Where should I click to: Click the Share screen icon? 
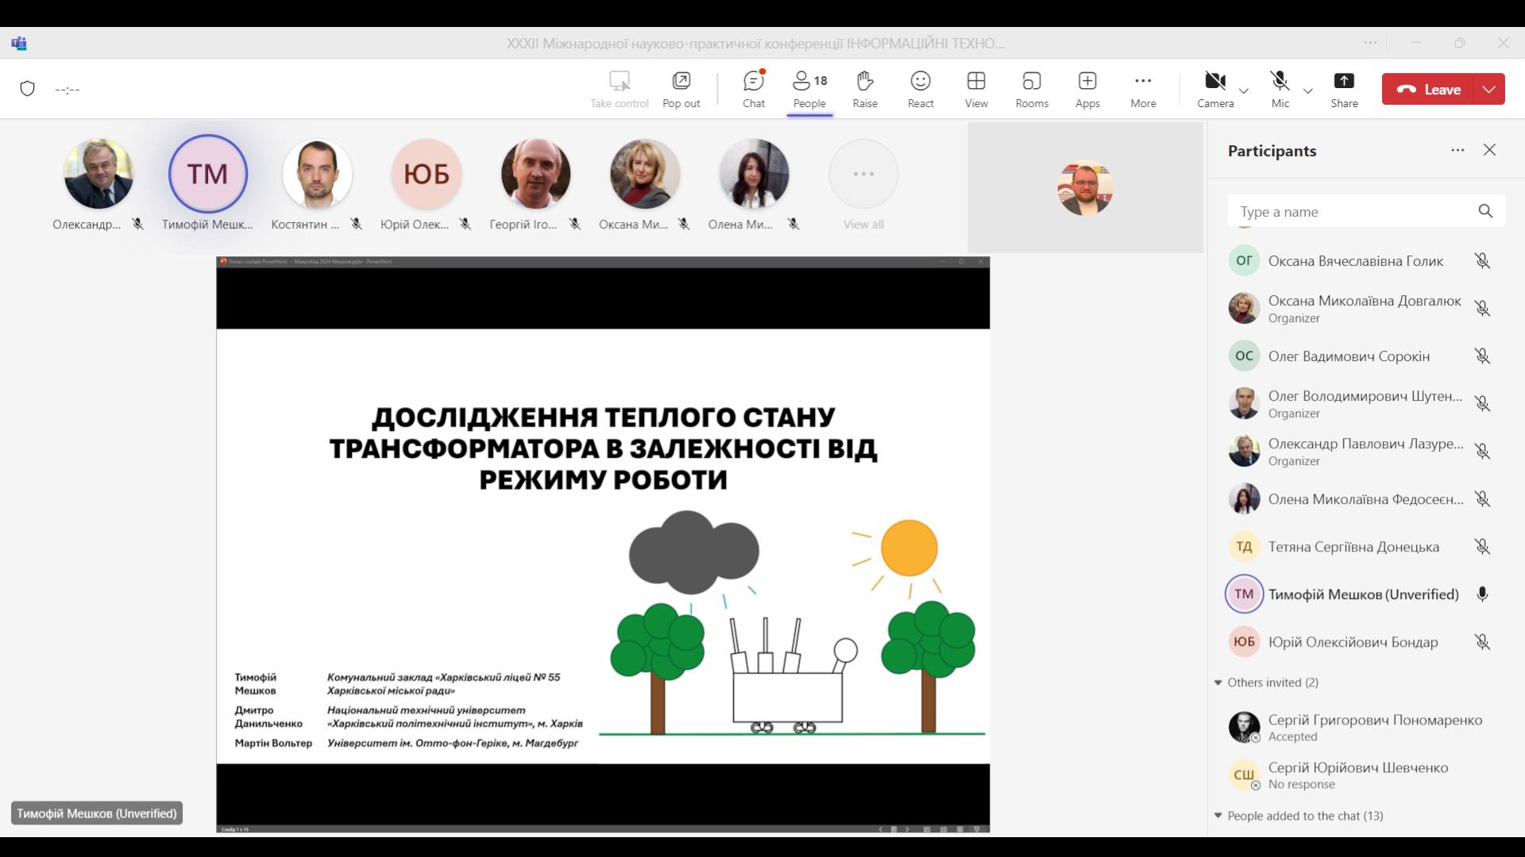pos(1344,89)
